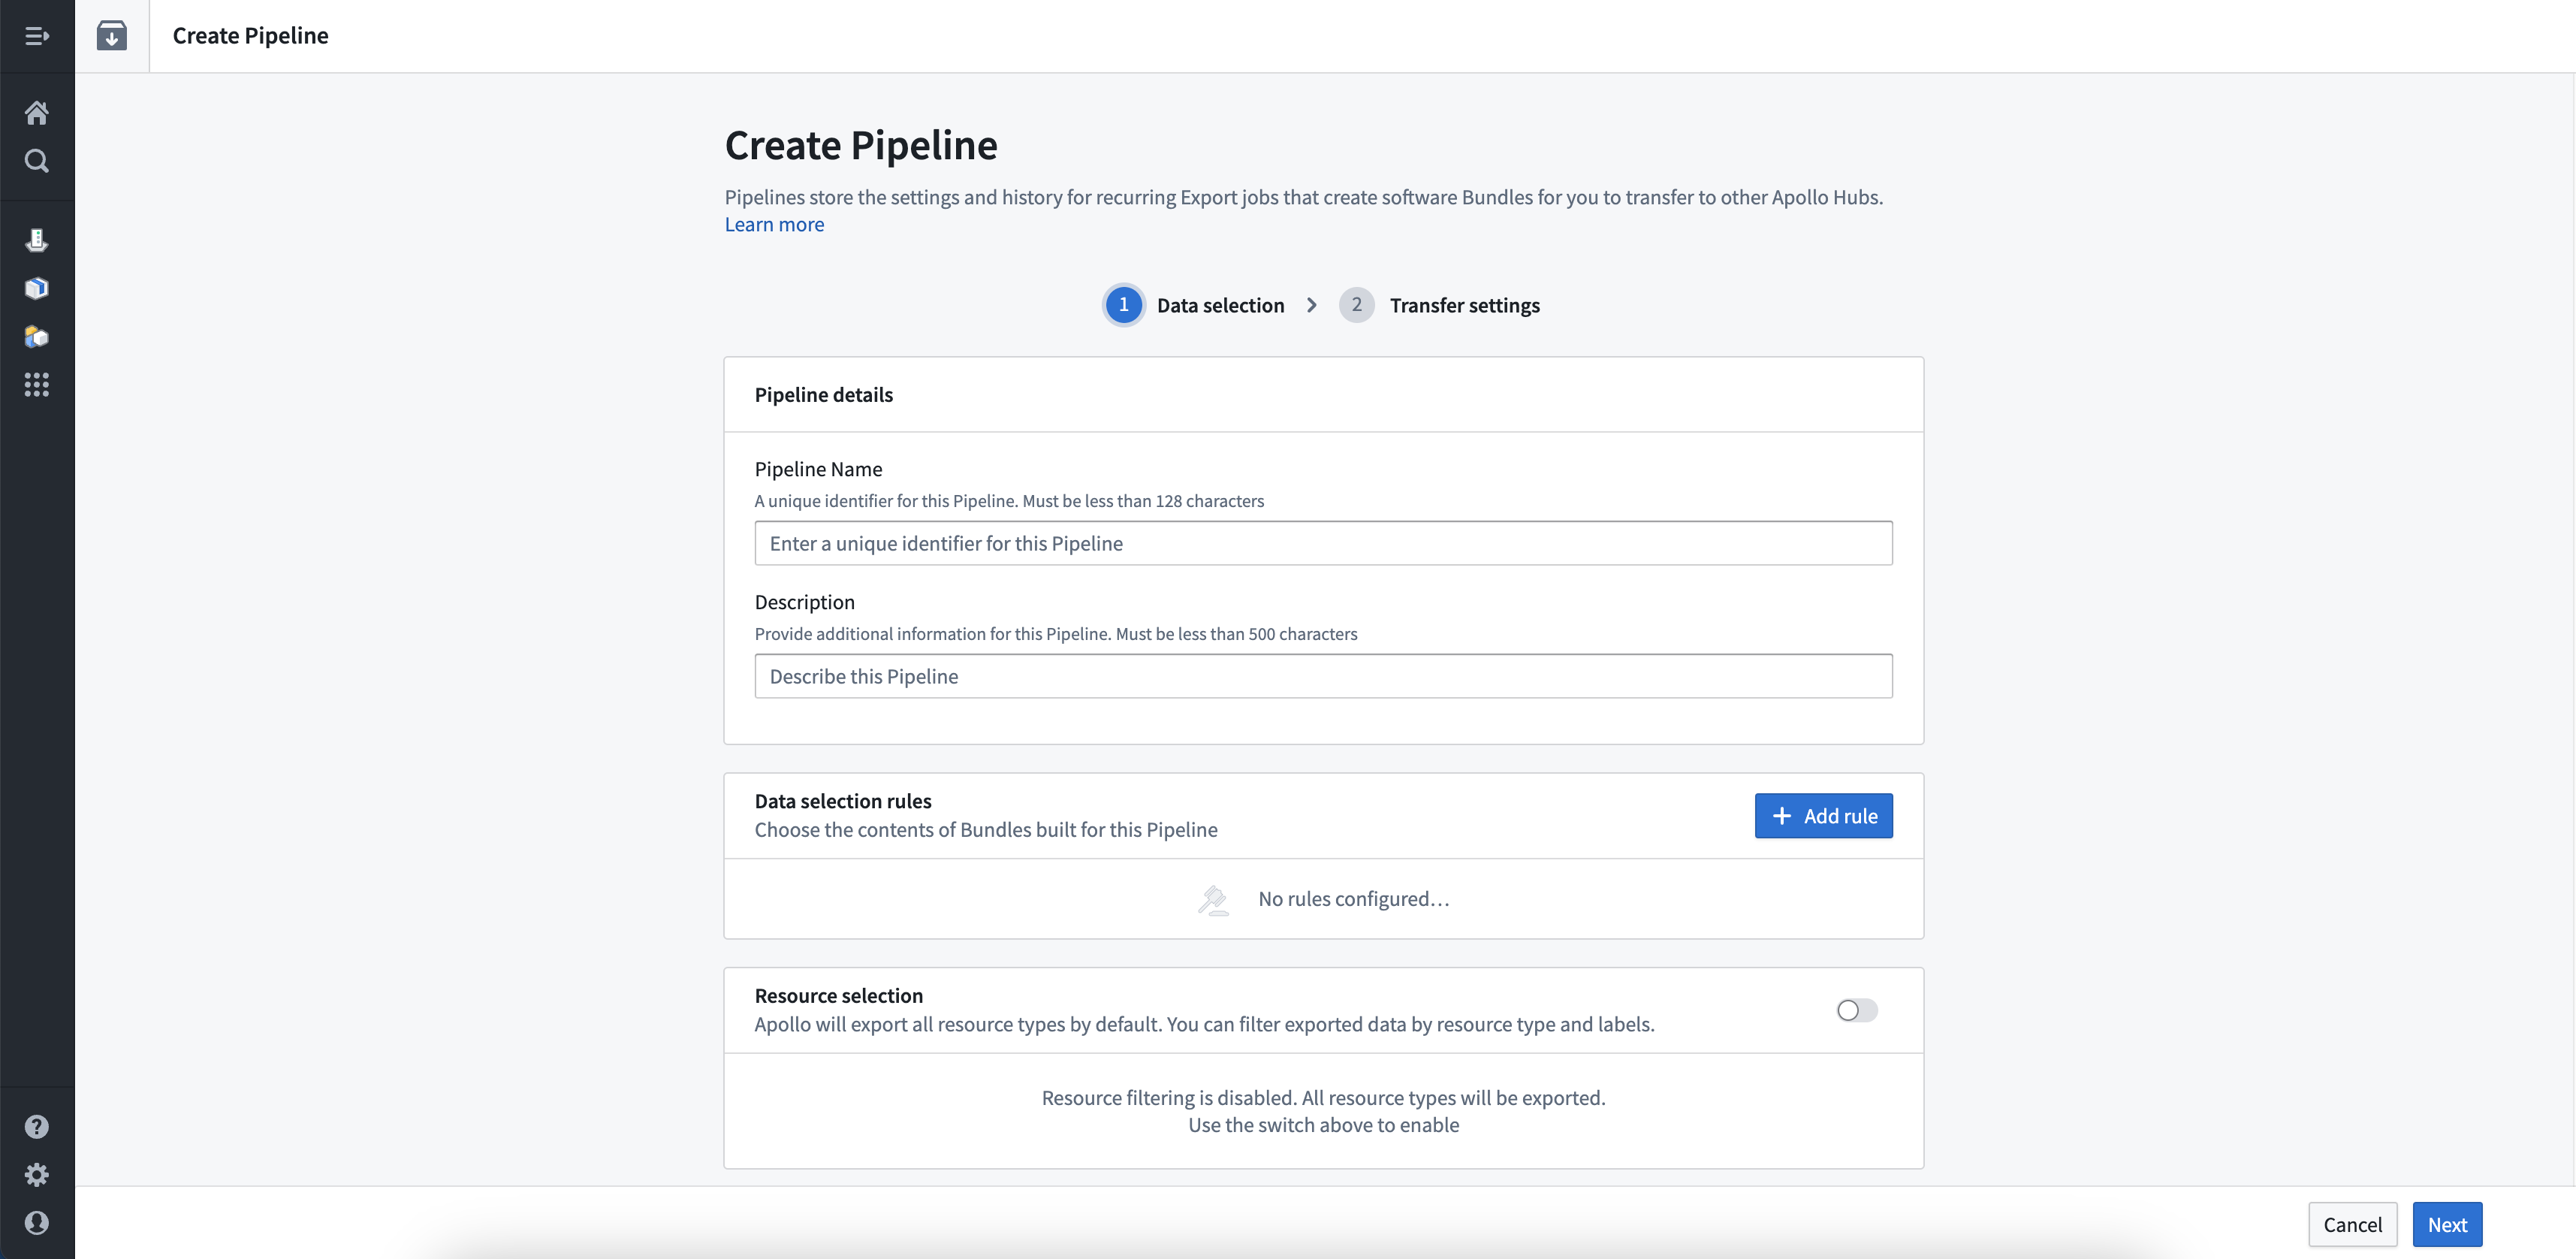Open the user account icon
Viewport: 2576px width, 1259px height.
tap(37, 1223)
